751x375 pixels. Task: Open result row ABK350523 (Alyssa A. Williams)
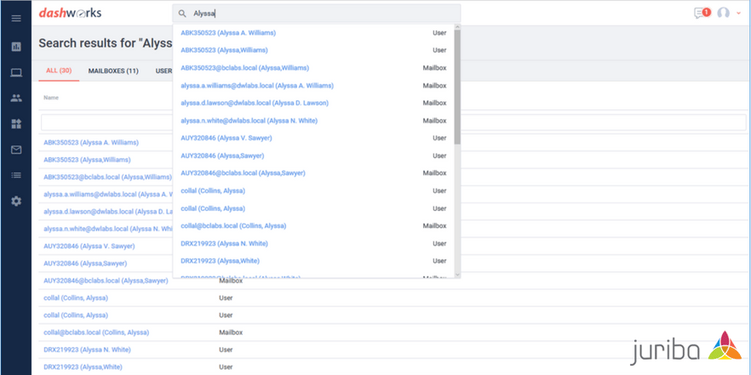click(91, 143)
